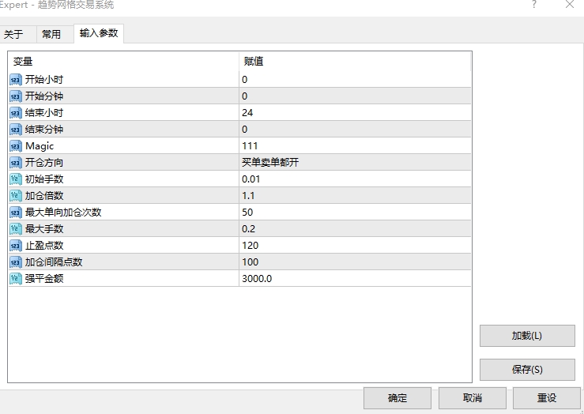Click the 变量 column header

tap(123, 61)
